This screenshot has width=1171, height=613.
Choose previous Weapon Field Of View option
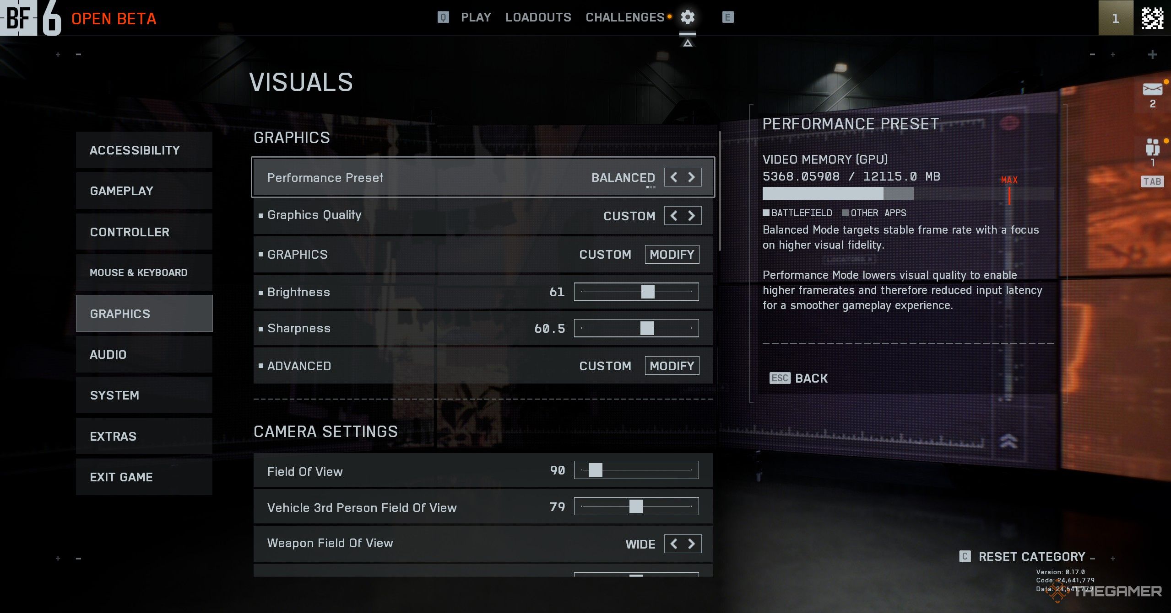(673, 544)
